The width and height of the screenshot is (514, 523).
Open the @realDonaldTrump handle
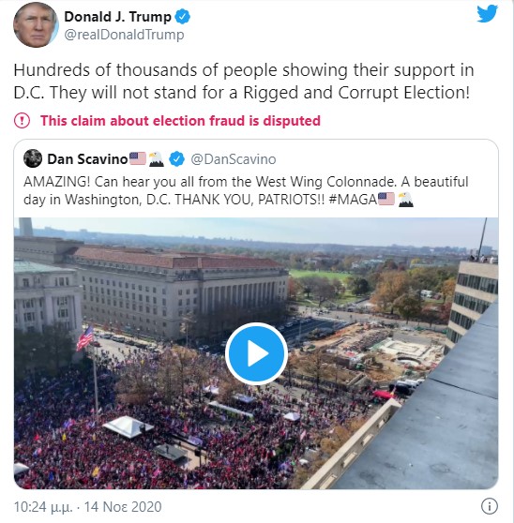pyautogui.click(x=124, y=35)
